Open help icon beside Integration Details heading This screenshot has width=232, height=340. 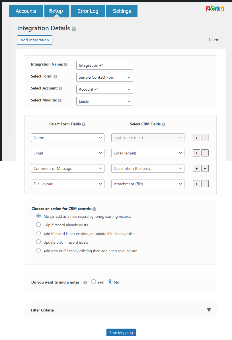74,29
